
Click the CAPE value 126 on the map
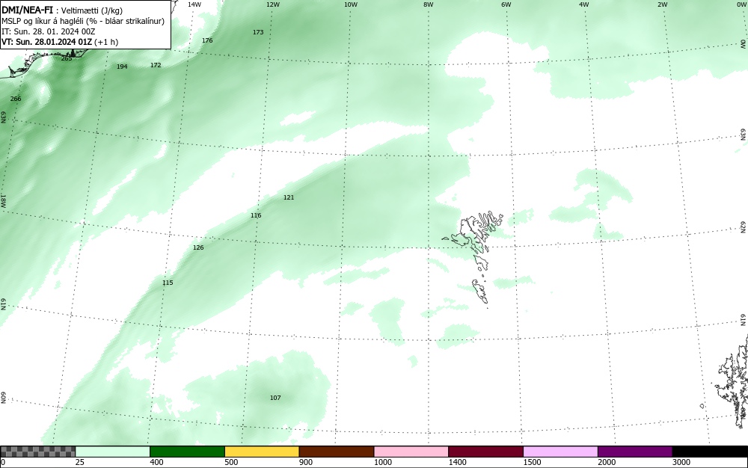click(x=198, y=247)
